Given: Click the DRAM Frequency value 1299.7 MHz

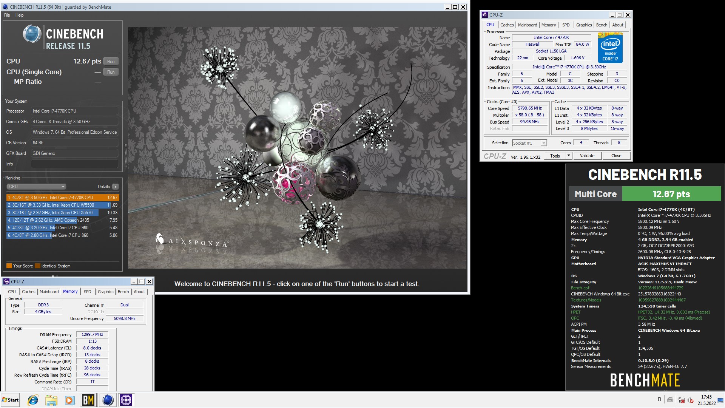Looking at the screenshot, I should tap(93, 334).
